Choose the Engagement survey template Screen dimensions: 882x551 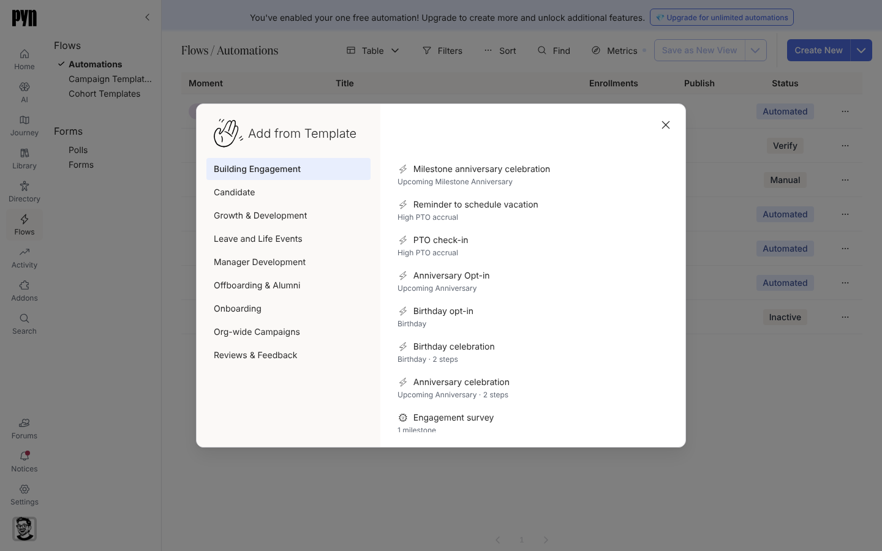click(x=446, y=423)
